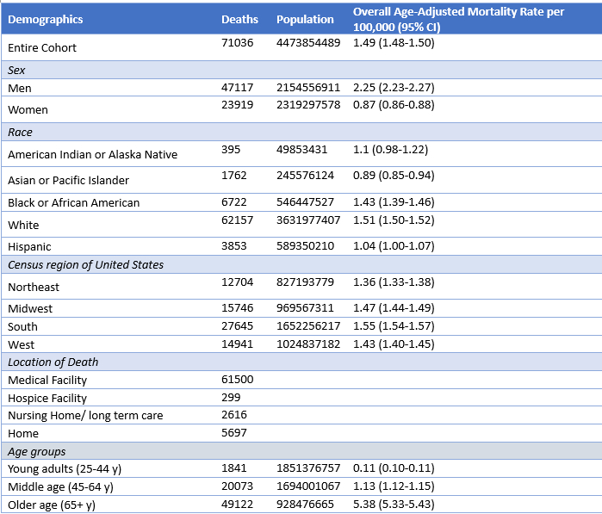This screenshot has width=602, height=514.
Task: Select the Overall Age-Adjusted Mortality Rate header
Action: [x=457, y=19]
